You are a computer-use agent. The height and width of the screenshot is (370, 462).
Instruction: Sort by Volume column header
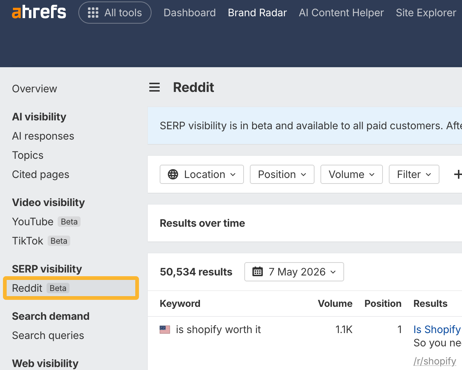335,304
